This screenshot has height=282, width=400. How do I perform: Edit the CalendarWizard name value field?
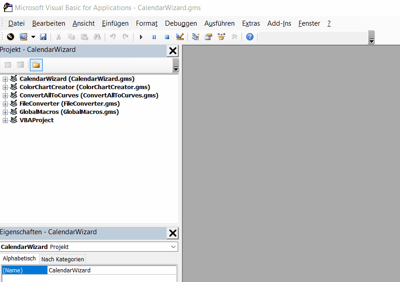point(112,270)
